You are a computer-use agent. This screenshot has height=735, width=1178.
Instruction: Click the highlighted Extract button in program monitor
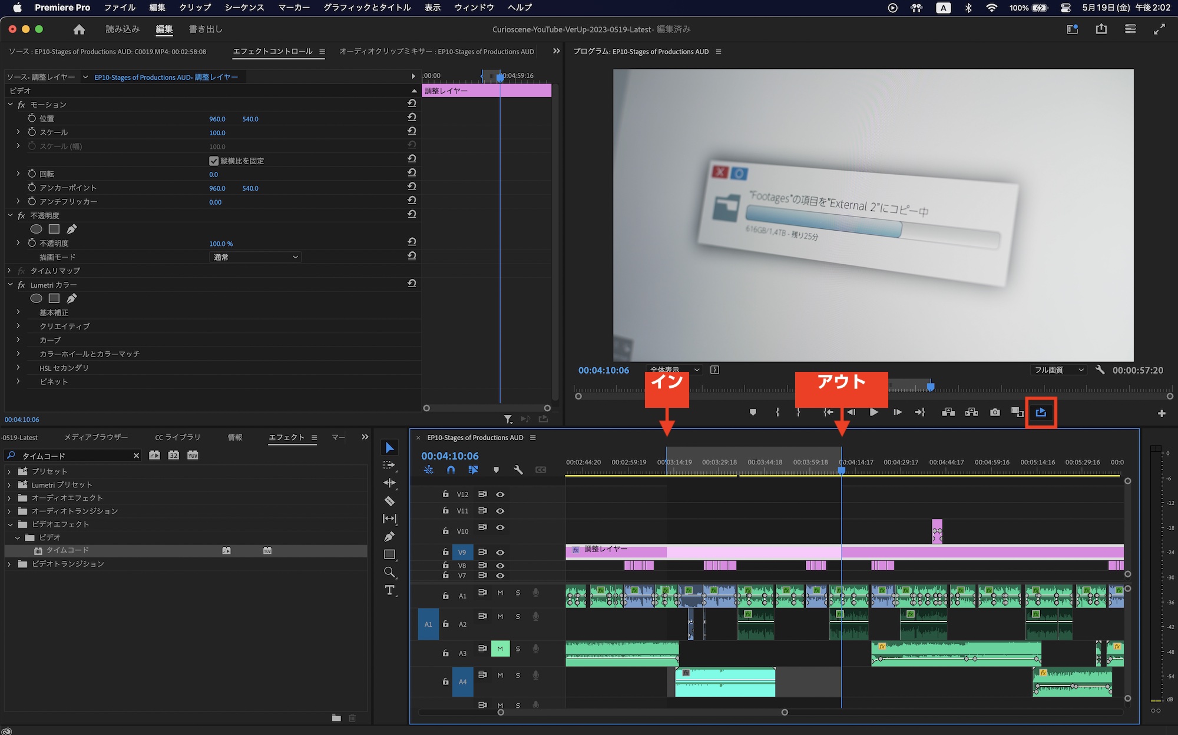1041,413
